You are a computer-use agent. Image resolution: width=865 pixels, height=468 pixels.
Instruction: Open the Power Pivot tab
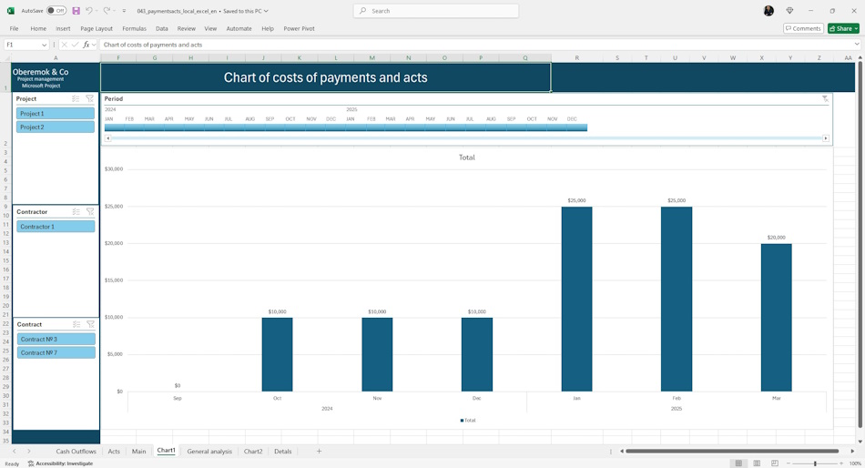coord(299,28)
